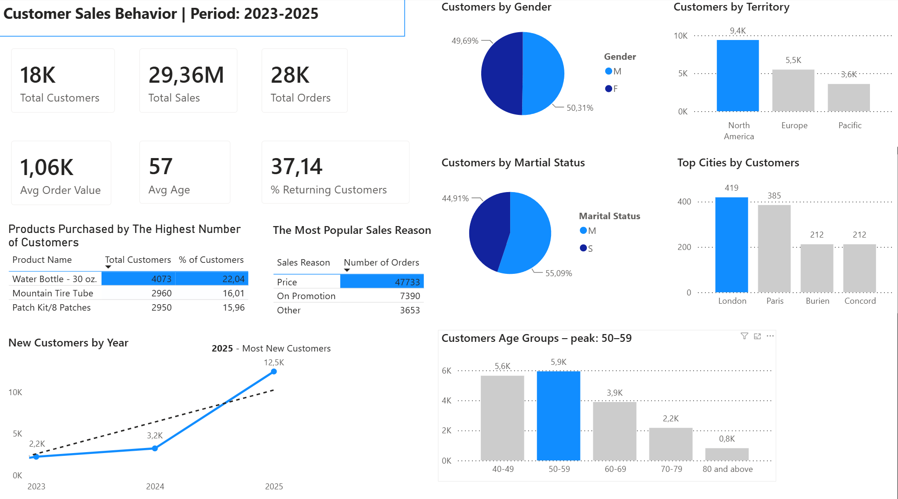This screenshot has width=898, height=499.
Task: Click the 55,09% slice of Marital Status pie
Action: click(x=529, y=234)
